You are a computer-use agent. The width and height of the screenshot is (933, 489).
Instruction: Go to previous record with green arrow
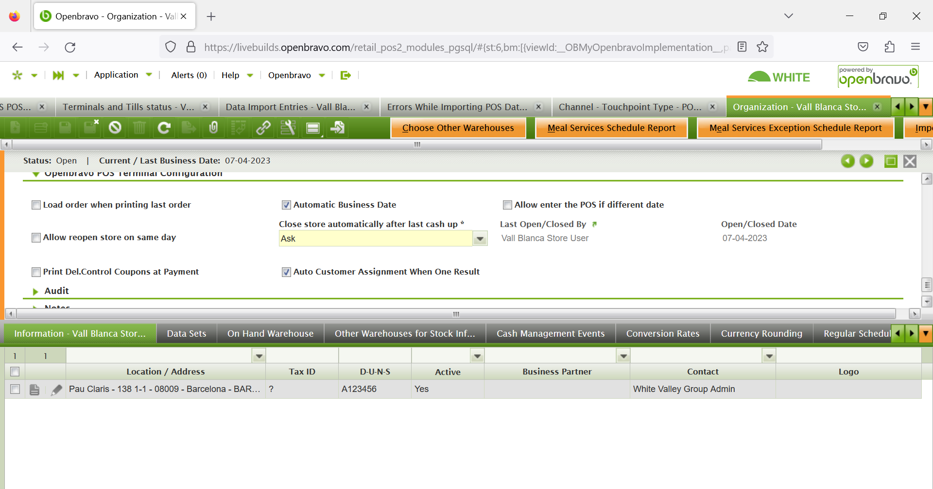[848, 161]
